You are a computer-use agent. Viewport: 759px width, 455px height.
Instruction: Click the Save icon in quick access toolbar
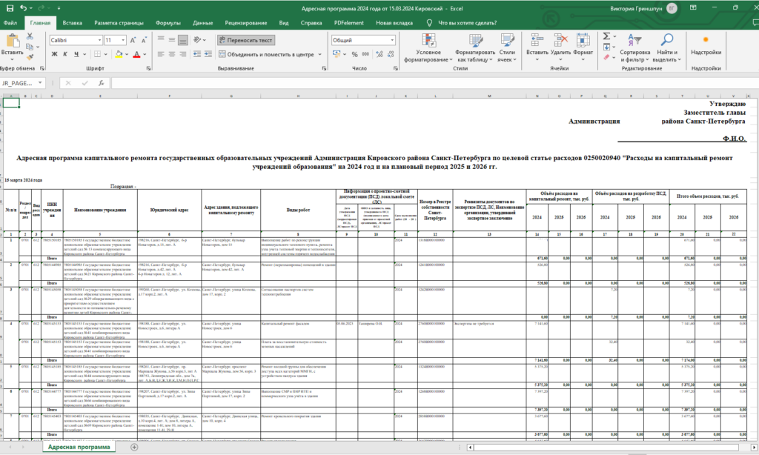tap(9, 7)
